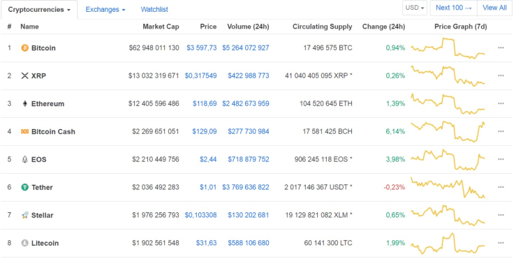Open the Stellar name link

[x=43, y=215]
